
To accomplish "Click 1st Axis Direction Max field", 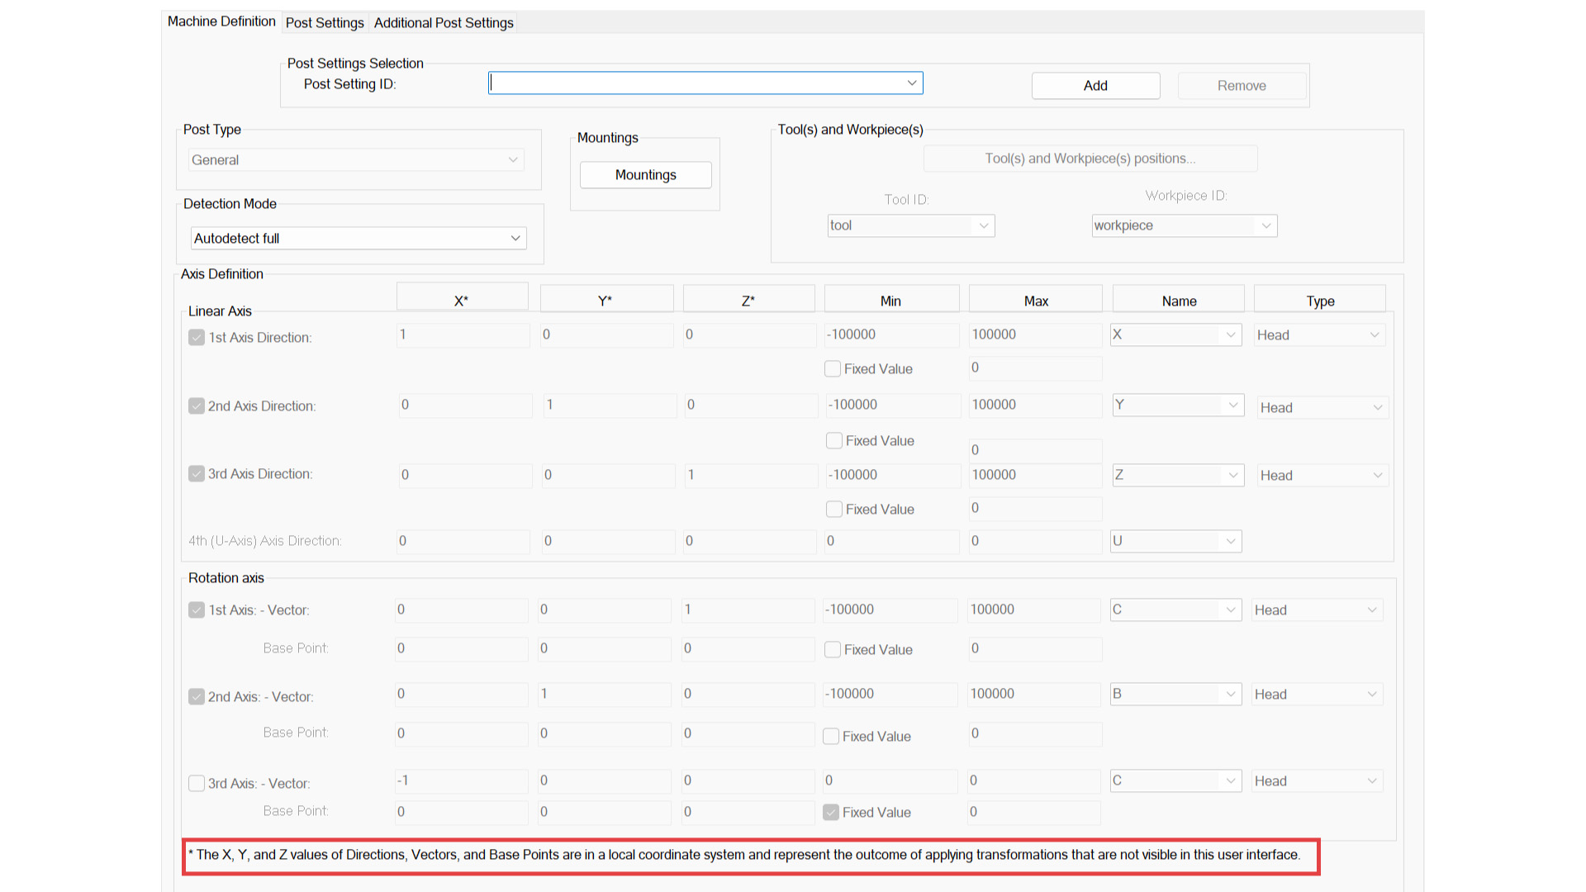I will tap(1035, 334).
